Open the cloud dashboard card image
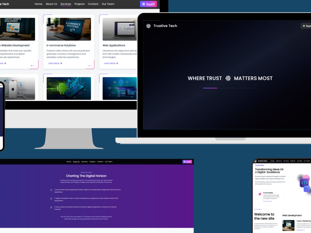This screenshot has height=233, width=311. tap(120, 88)
